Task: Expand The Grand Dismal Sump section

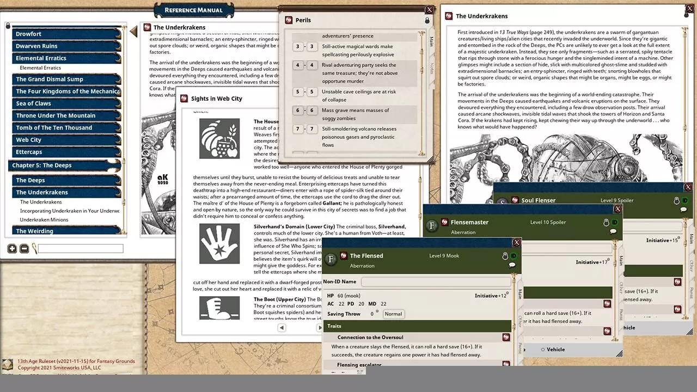Action: 66,79
